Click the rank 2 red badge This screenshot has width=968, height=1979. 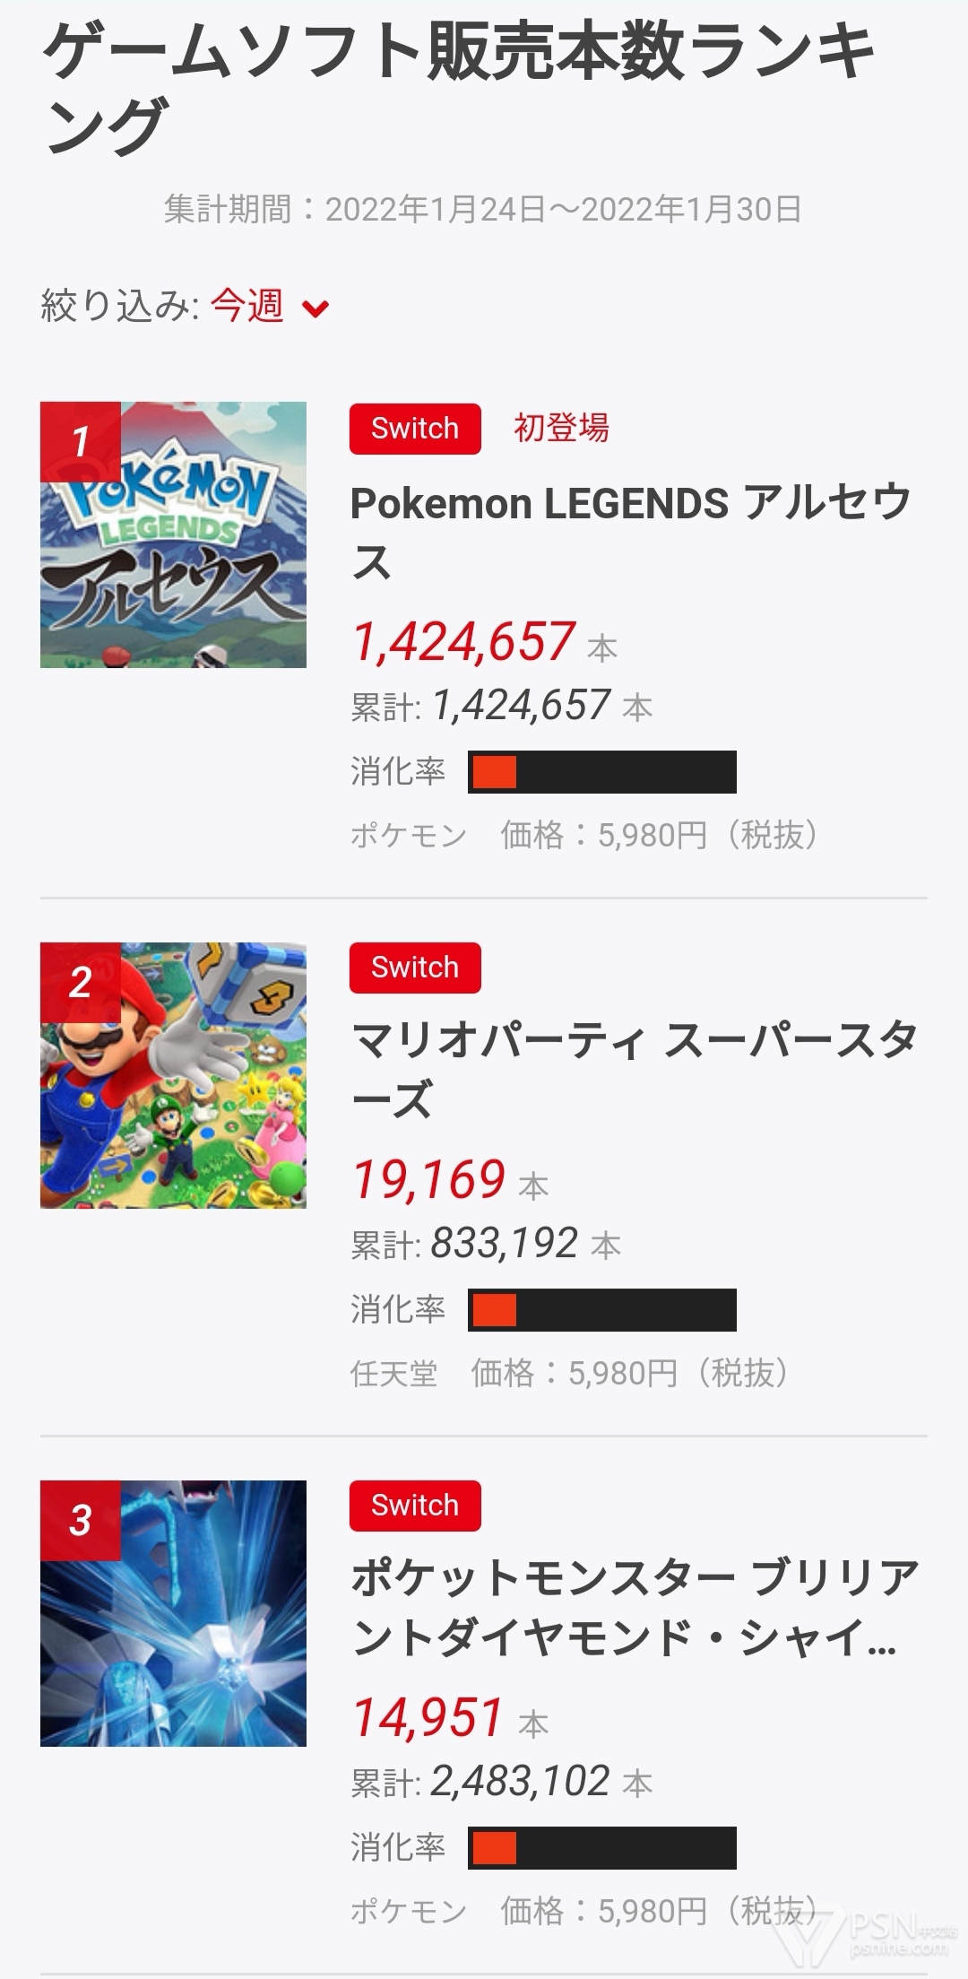pos(81,982)
